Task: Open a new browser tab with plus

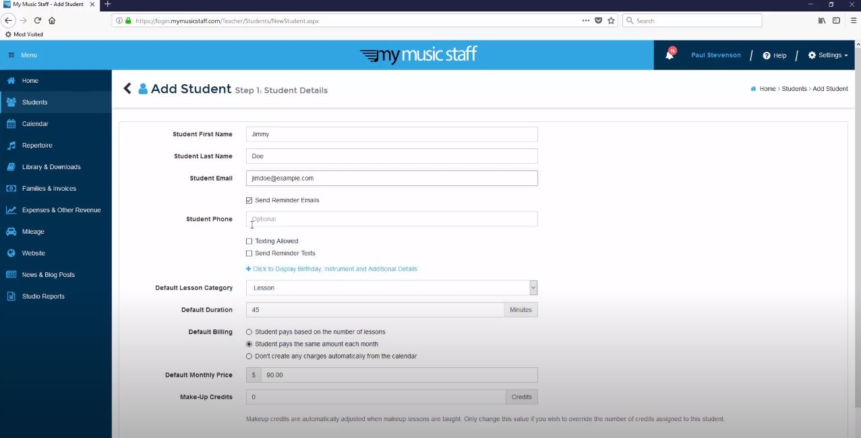Action: [107, 4]
